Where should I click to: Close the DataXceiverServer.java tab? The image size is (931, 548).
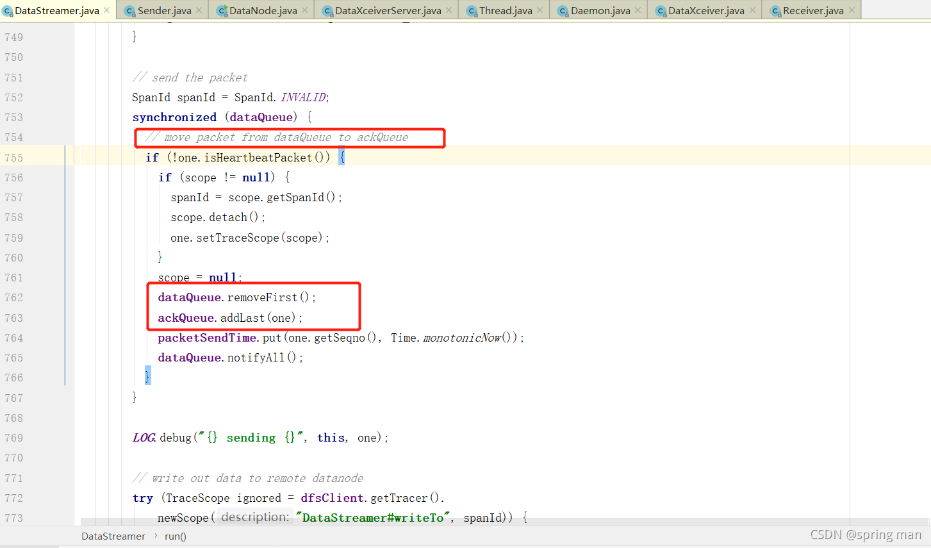tap(449, 10)
